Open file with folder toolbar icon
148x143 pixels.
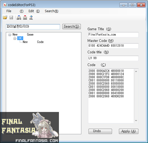[x=5, y=17]
